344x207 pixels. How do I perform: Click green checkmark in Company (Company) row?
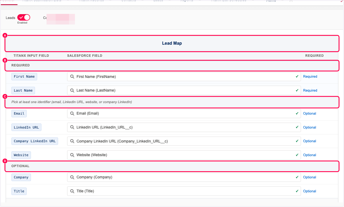click(297, 177)
